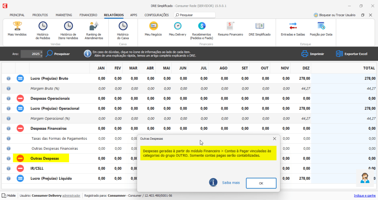Open Entradas e Saídas stock report
Image resolution: width=378 pixels, height=200 pixels.
(293, 29)
